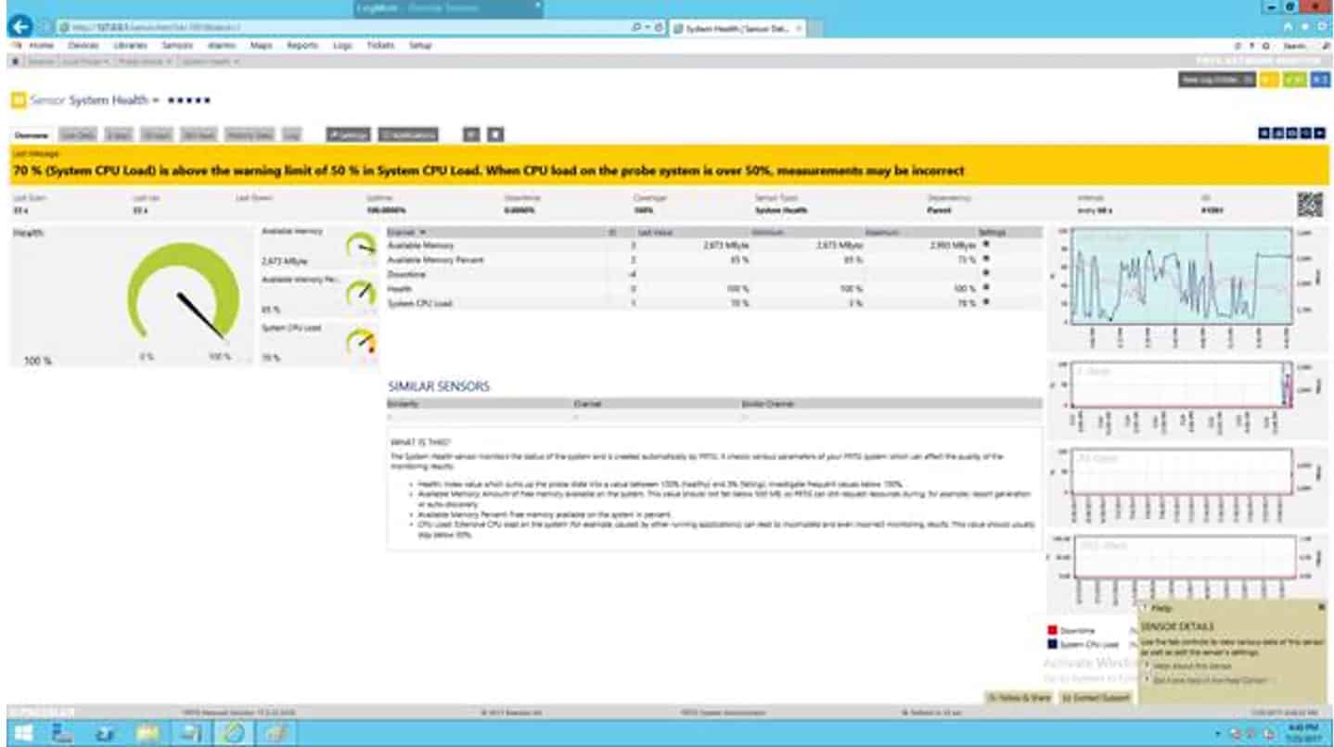Screen dimensions: 1334x747
Task: Click the sensor QR code
Action: coord(1310,204)
